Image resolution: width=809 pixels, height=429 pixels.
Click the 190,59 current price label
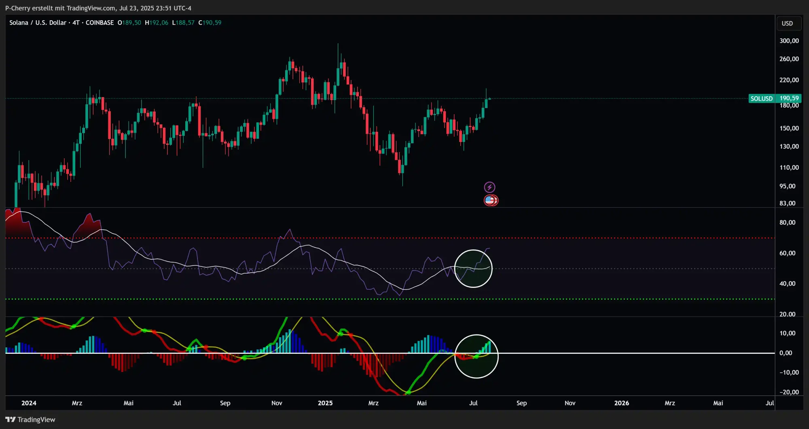tap(789, 98)
